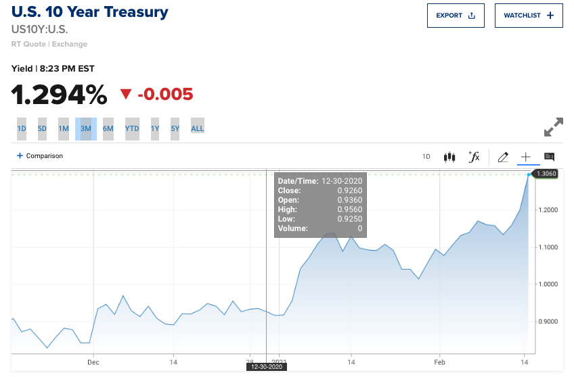Select the 6M range tab
The image size is (574, 377).
(108, 128)
